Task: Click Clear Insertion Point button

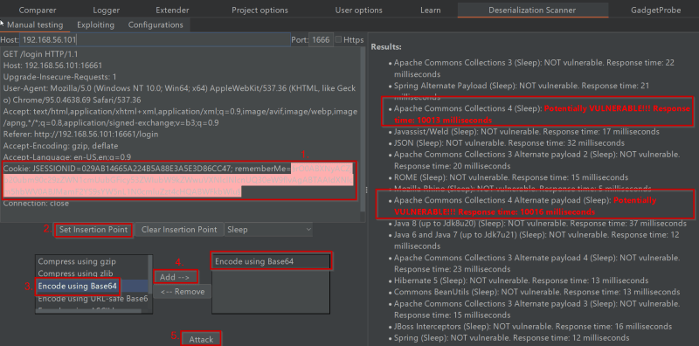Action: coord(179,230)
